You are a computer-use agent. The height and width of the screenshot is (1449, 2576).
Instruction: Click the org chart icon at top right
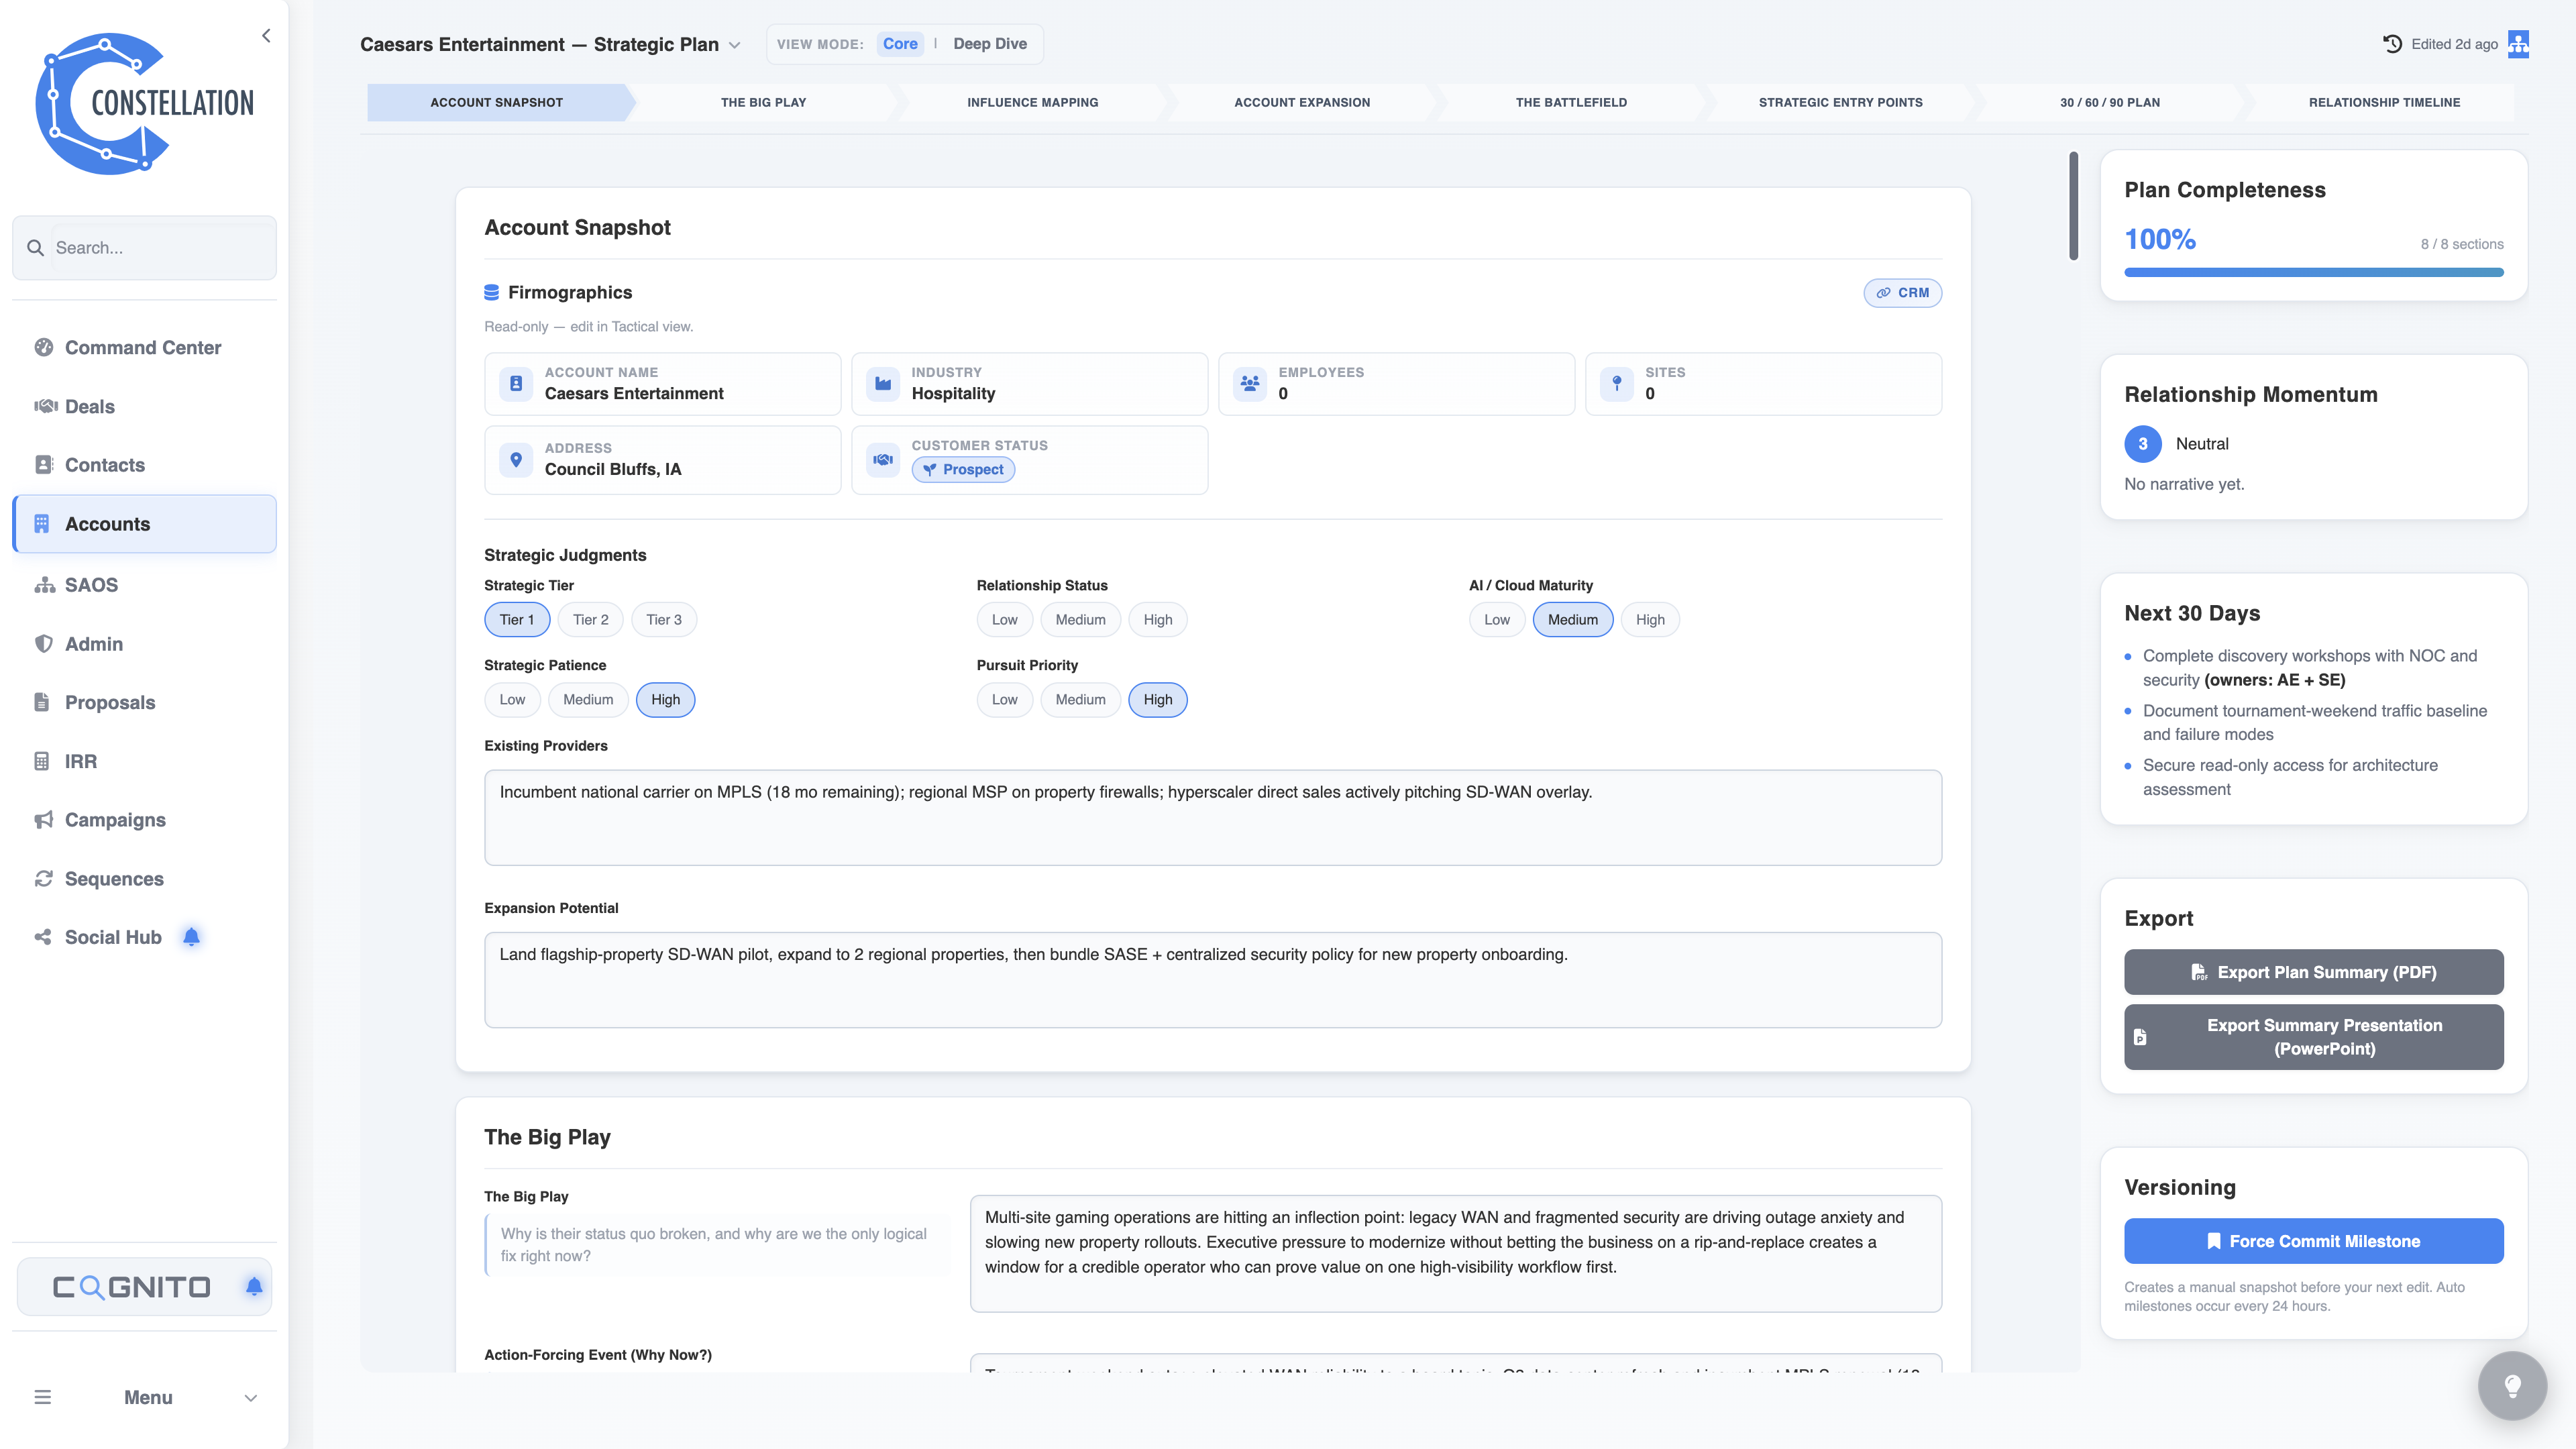(2518, 44)
